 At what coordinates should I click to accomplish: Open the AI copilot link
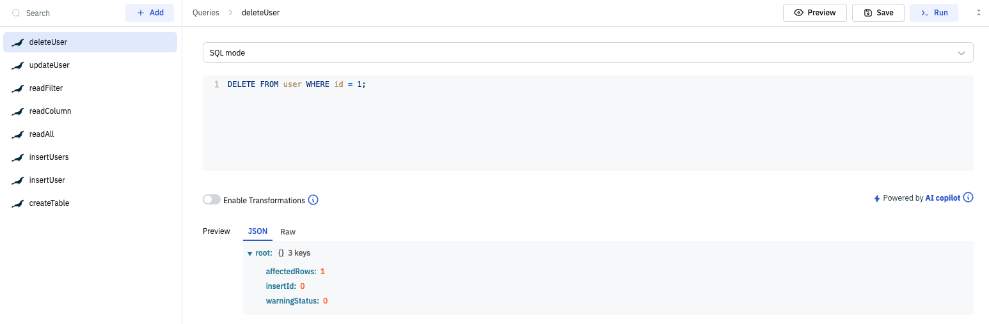pyautogui.click(x=942, y=198)
